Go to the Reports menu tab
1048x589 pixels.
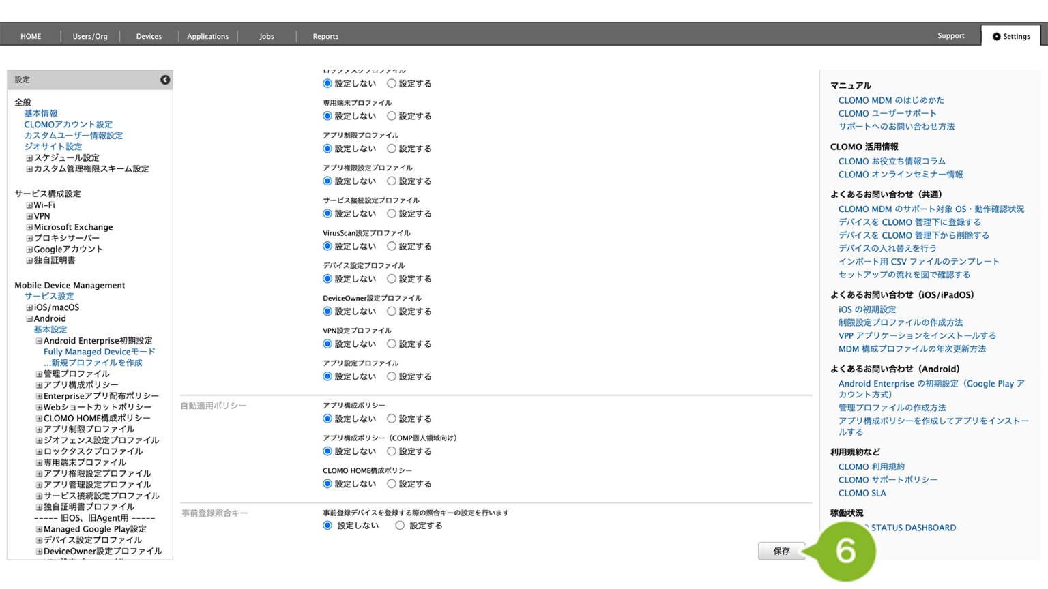tap(325, 36)
